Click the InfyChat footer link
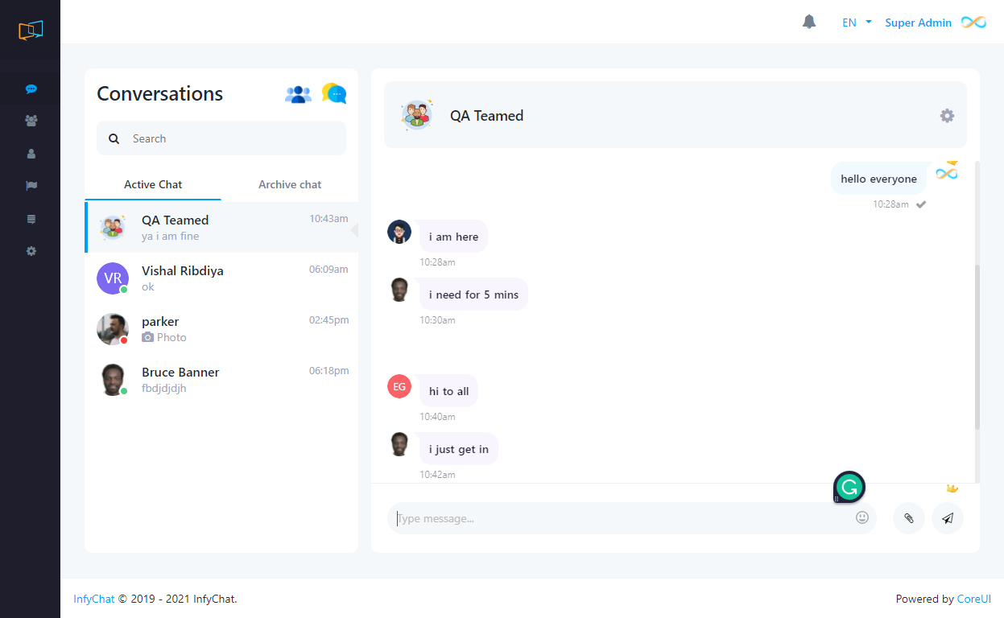Screen dimensions: 1004x618 (93, 599)
